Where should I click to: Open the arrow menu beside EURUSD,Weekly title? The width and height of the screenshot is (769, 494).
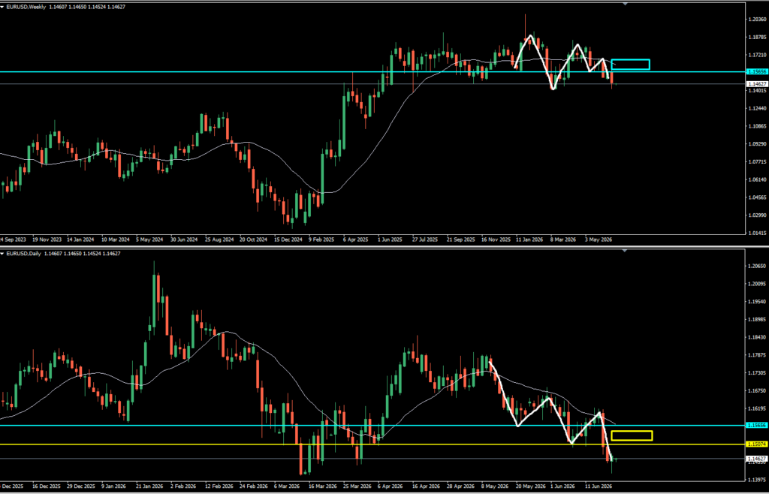pos(2,6)
